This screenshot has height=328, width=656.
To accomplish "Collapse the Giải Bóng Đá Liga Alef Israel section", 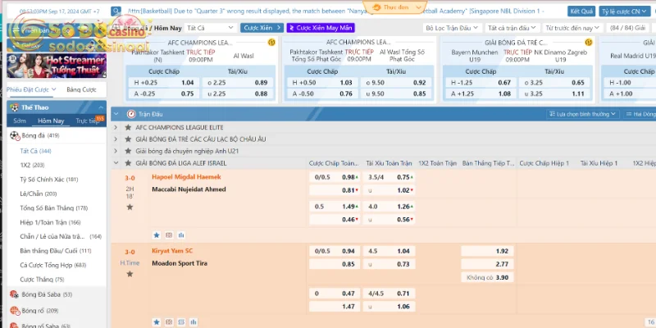I will [x=116, y=162].
